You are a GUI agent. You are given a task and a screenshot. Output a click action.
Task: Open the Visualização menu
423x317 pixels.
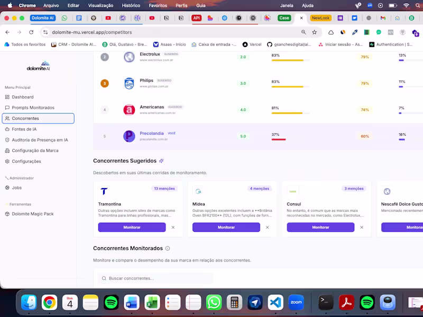100,5
